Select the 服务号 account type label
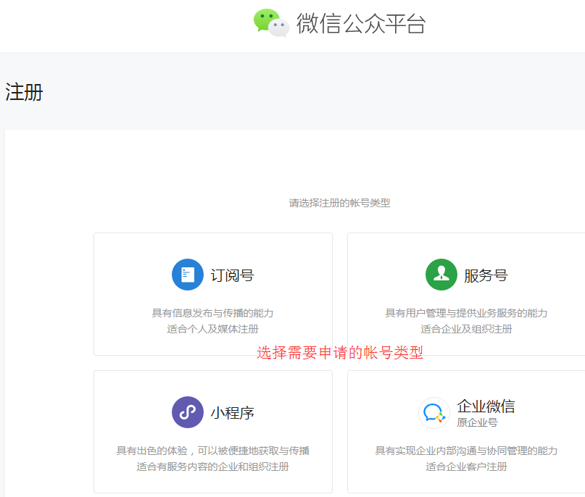585x497 pixels. click(x=486, y=275)
